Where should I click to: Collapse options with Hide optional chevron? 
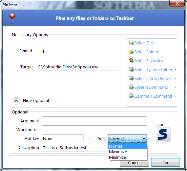[x=16, y=101]
